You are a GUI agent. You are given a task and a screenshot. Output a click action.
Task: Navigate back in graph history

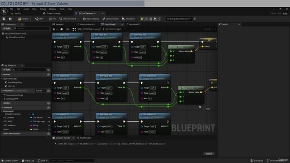pos(62,29)
